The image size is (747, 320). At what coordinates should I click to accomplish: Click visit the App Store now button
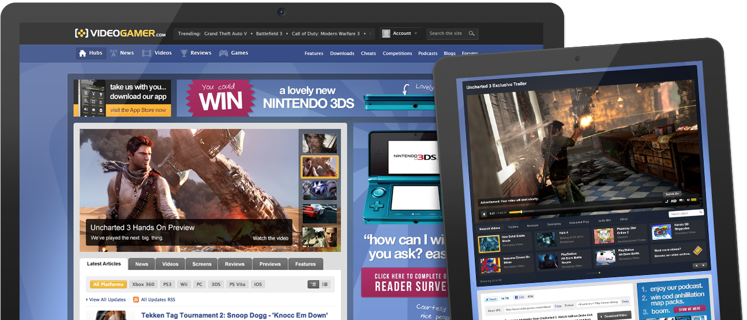click(138, 110)
